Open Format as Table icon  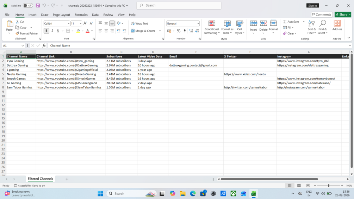point(227,24)
